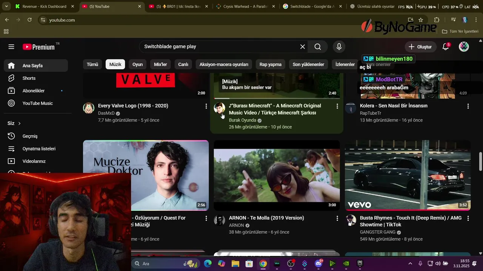
Task: Open ARNON - Te Molla video title
Action: tap(266, 218)
